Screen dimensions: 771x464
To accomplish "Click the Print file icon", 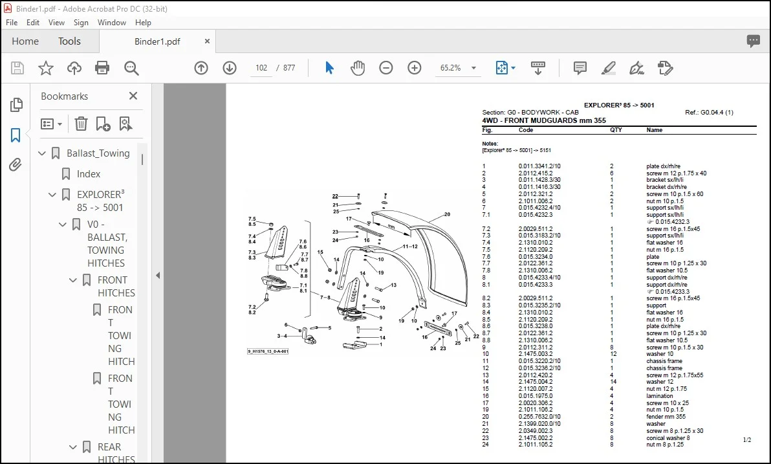I will click(102, 68).
